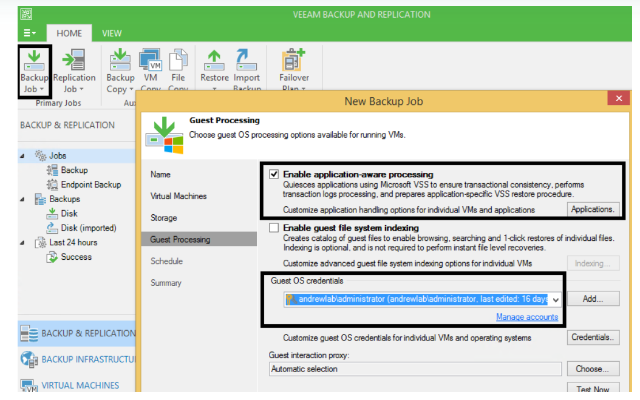Click the Backup Job ribbon icon
The image size is (640, 400).
click(34, 61)
